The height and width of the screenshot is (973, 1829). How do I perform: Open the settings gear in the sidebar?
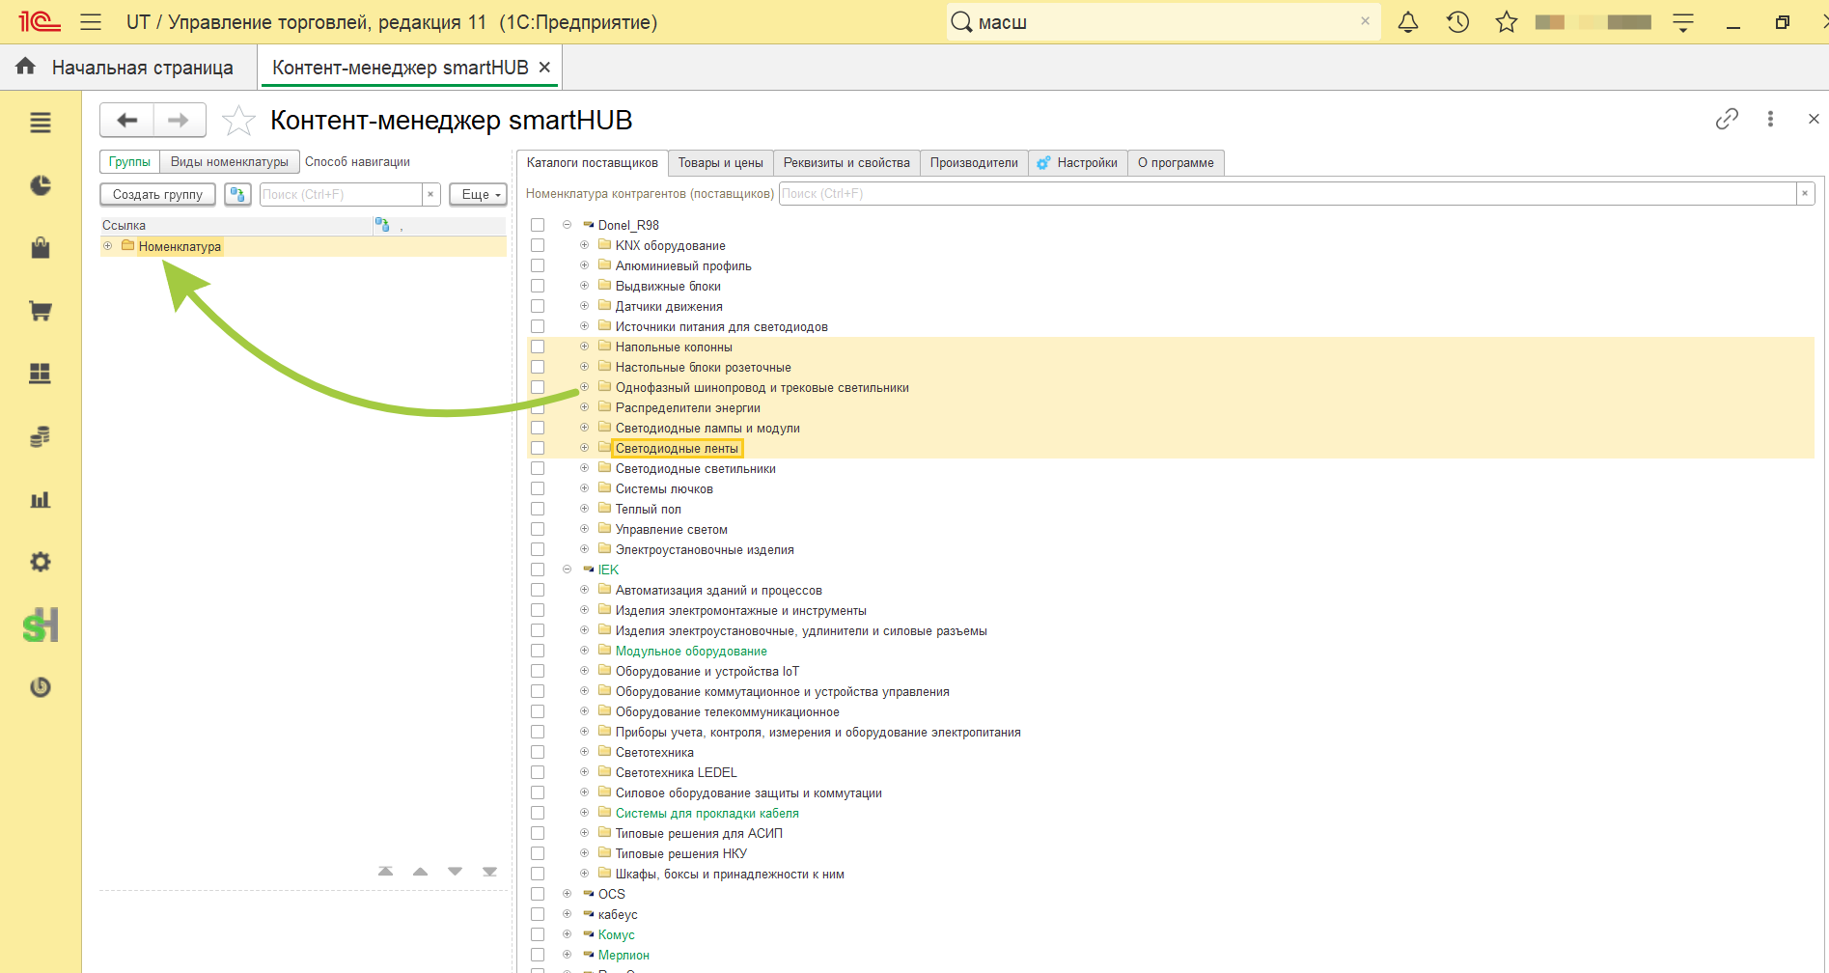[41, 562]
